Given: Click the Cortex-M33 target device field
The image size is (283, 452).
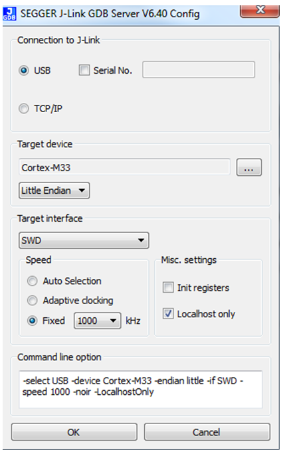Looking at the screenshot, I should pos(124,167).
